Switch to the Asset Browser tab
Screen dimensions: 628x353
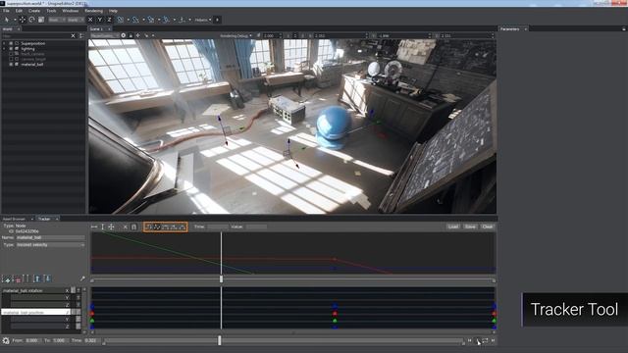click(x=15, y=219)
